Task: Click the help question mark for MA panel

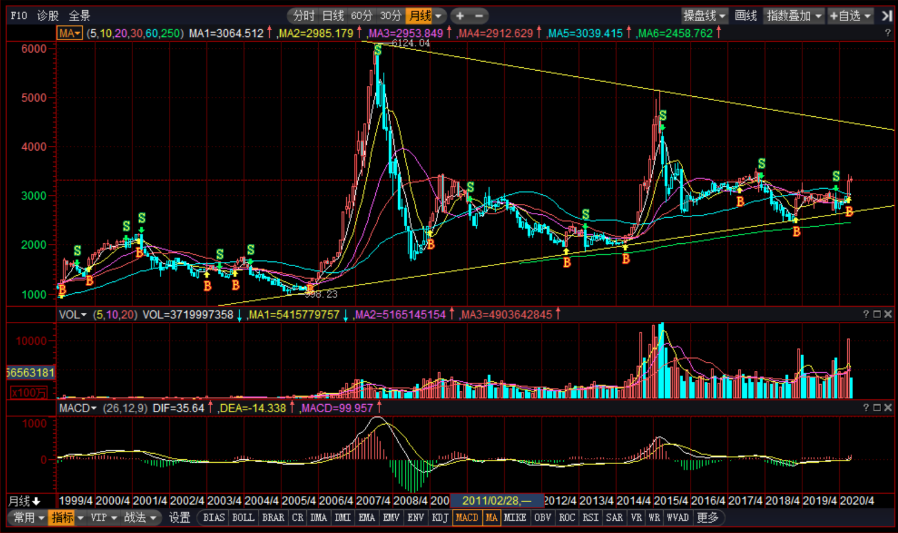Action: pyautogui.click(x=888, y=33)
